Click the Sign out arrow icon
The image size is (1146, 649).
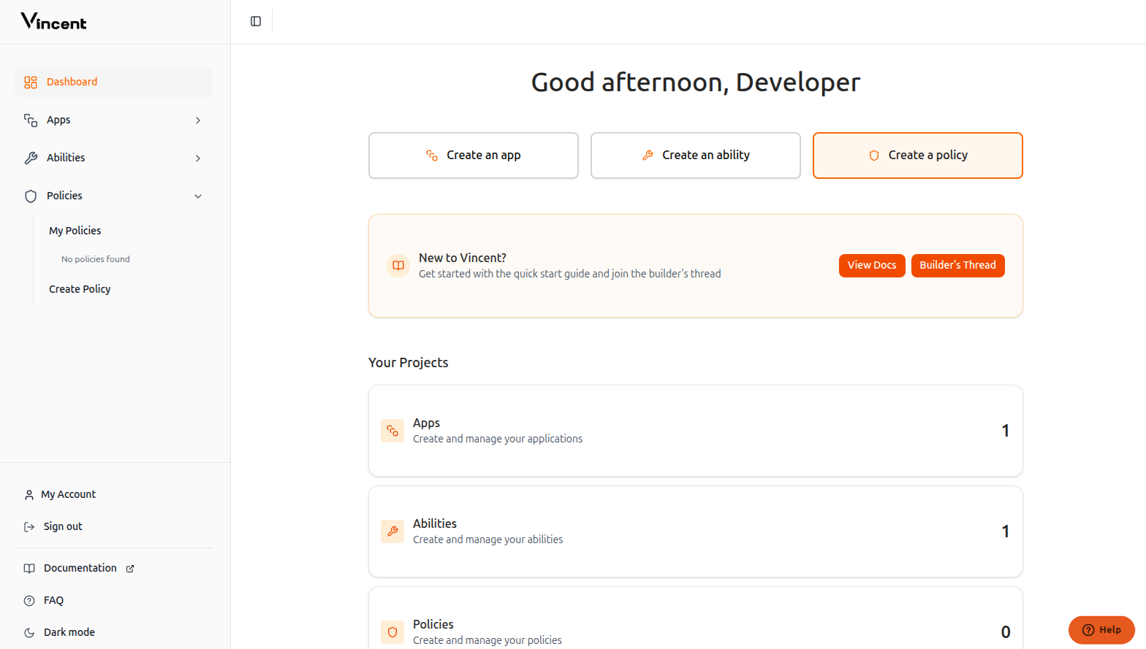click(29, 527)
